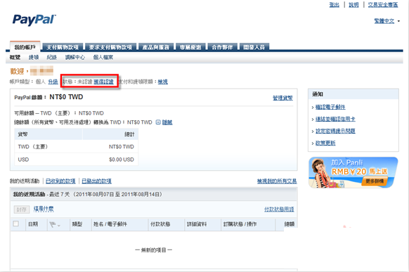Open the 合作夥伴 tab

[222, 47]
